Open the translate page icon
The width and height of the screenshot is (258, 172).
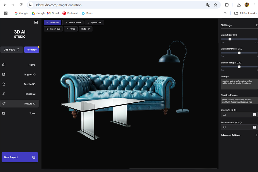pos(208,5)
